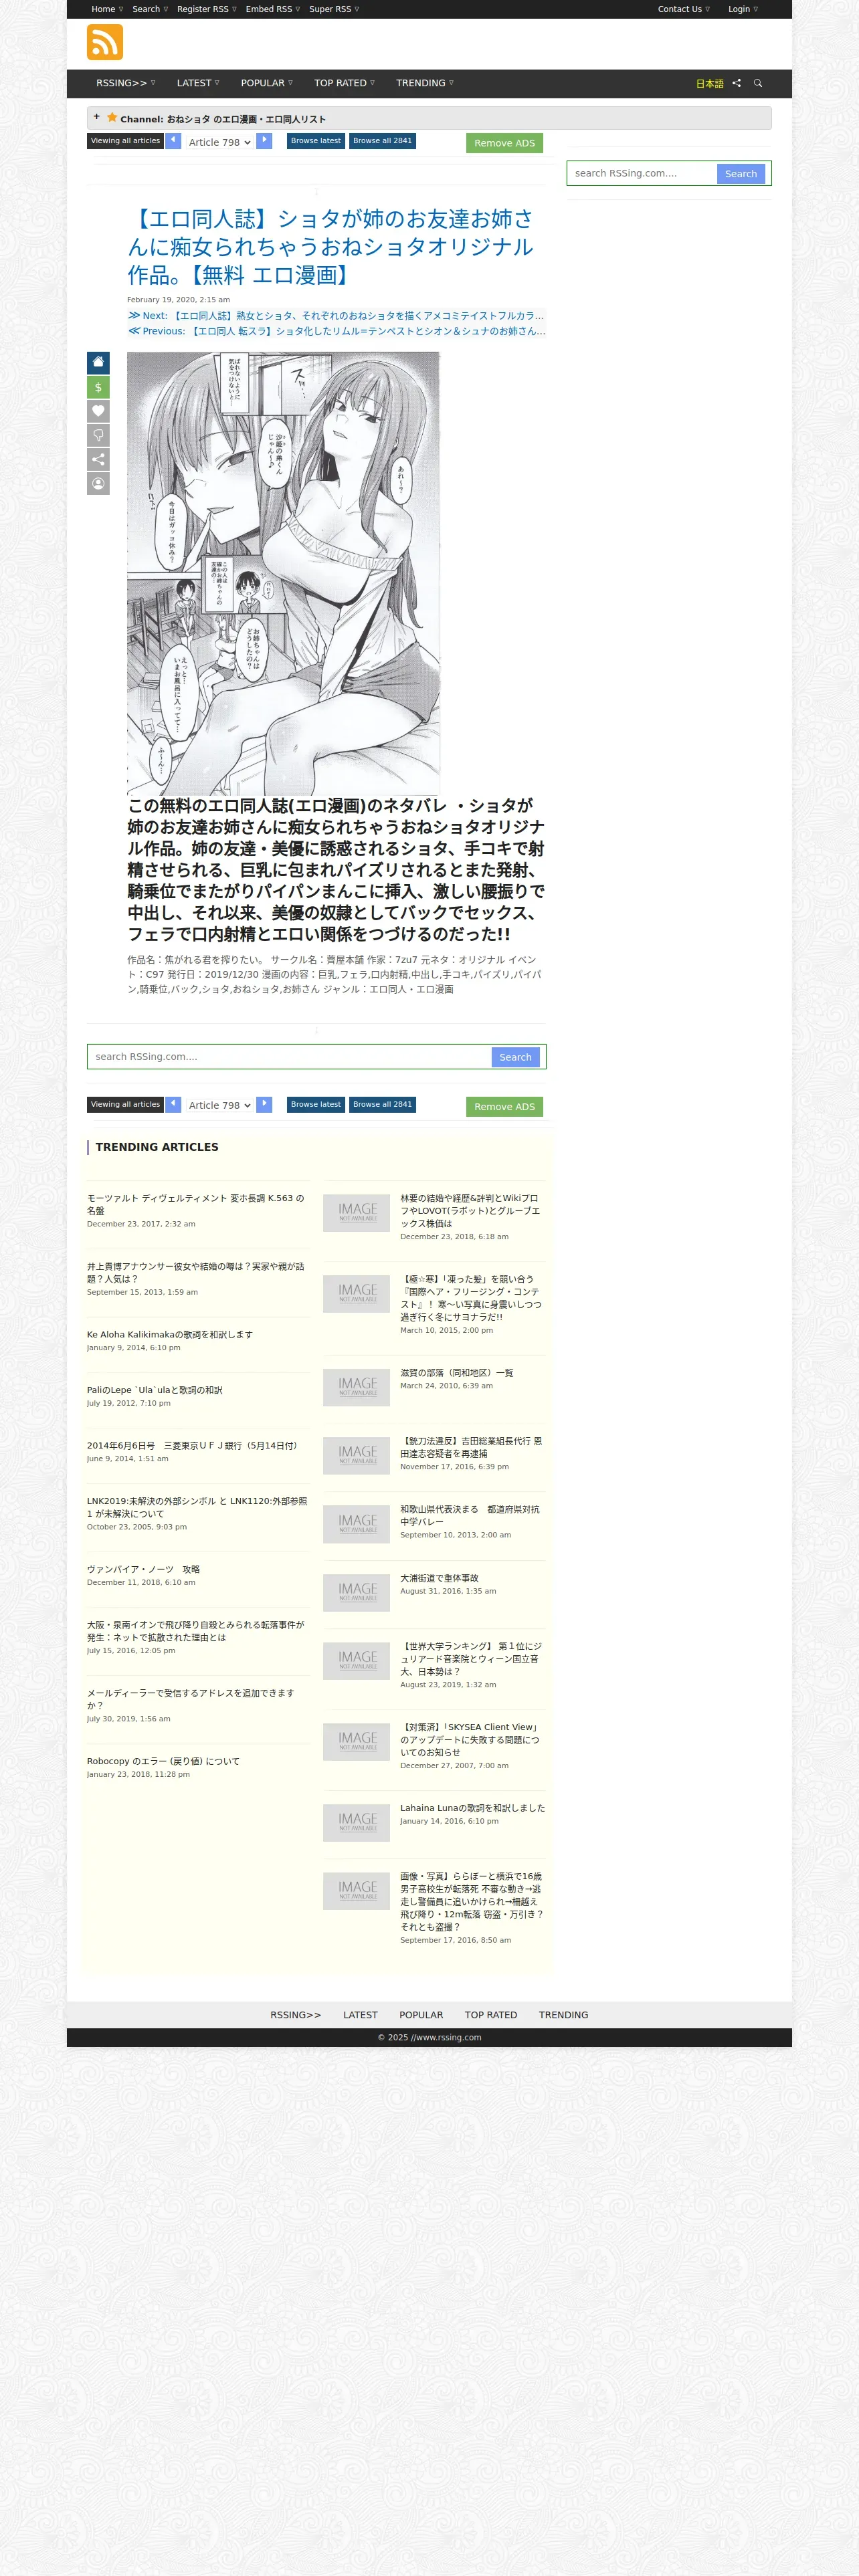The image size is (859, 2576).
Task: Open trending article LNK2019:未解決の外部シンボル
Action: (197, 1507)
